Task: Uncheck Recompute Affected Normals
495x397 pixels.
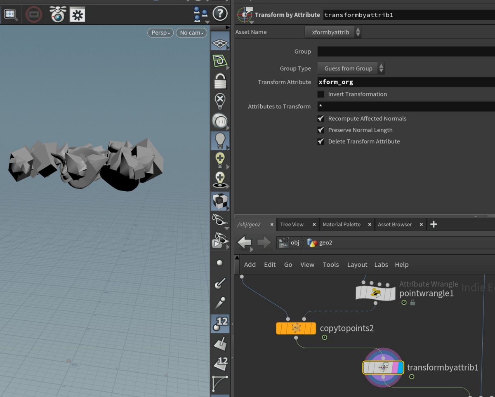Action: click(x=321, y=118)
